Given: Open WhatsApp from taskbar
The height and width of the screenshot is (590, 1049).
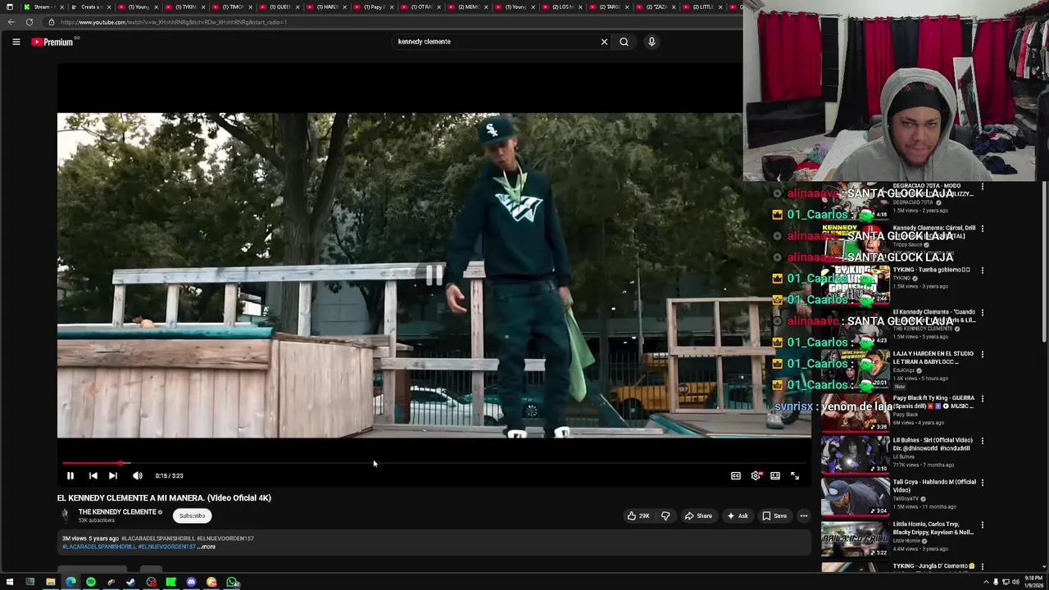Looking at the screenshot, I should [x=233, y=583].
